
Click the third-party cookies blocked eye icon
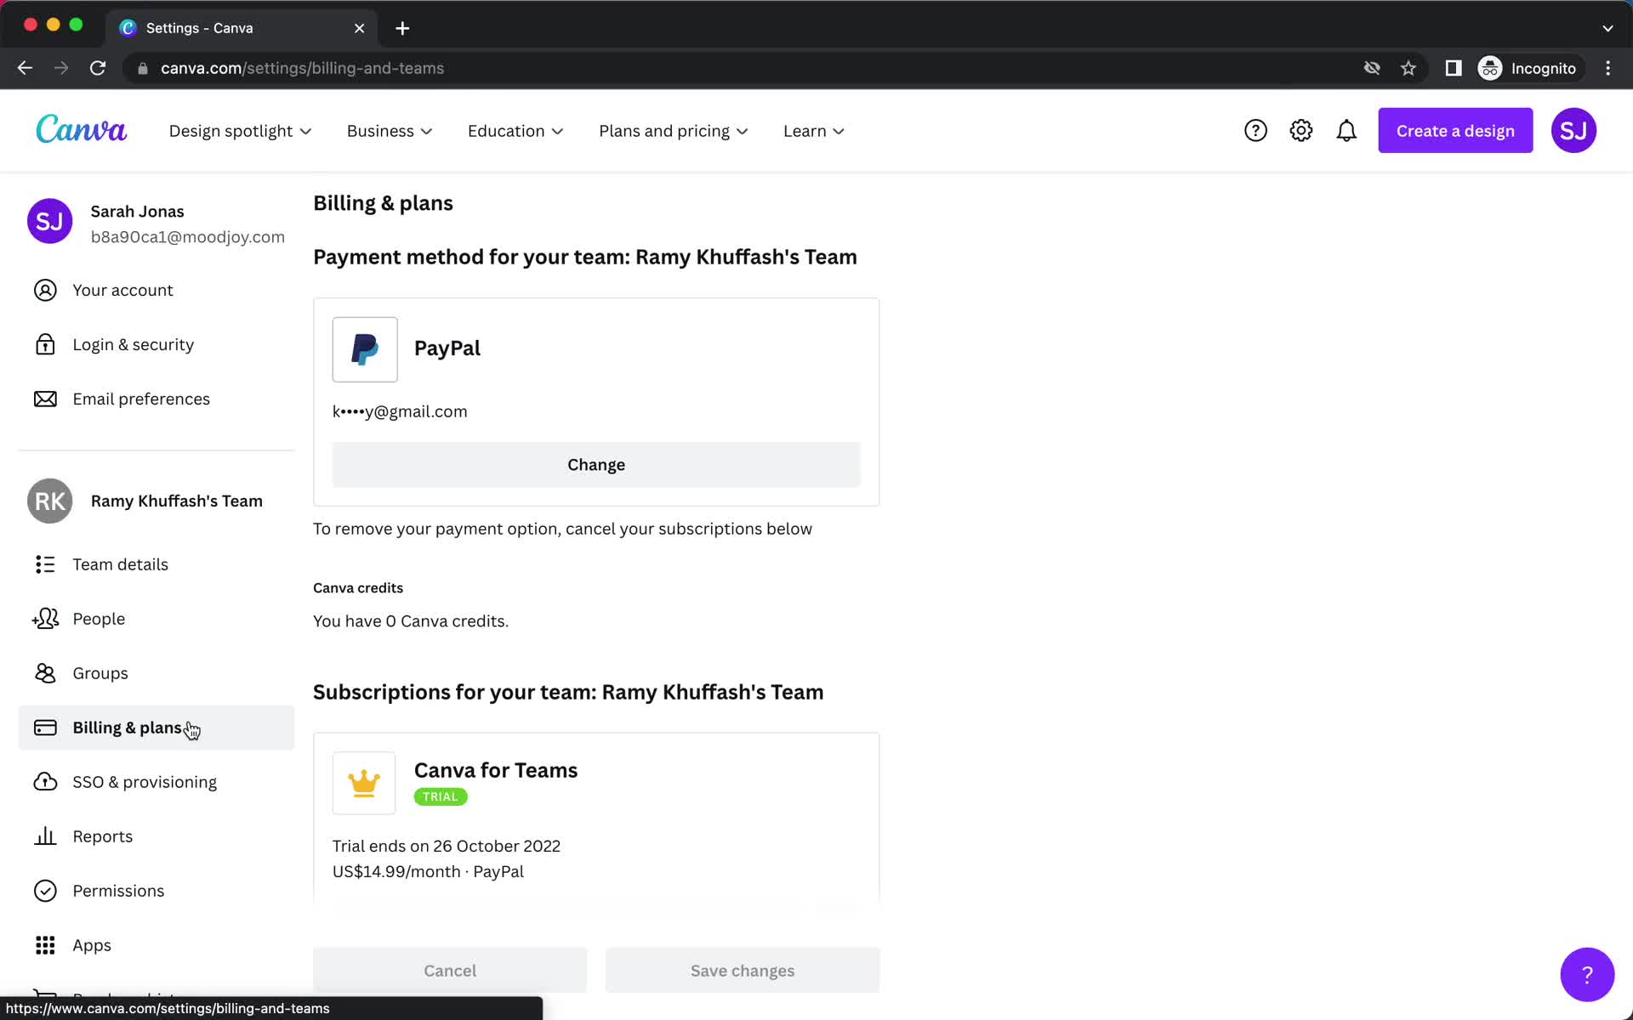[x=1372, y=68]
